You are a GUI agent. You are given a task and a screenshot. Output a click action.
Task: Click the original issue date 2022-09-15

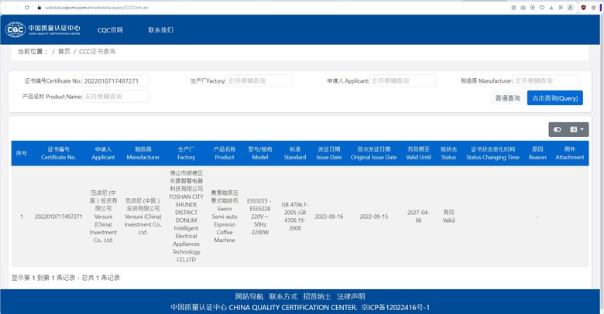[x=374, y=217]
